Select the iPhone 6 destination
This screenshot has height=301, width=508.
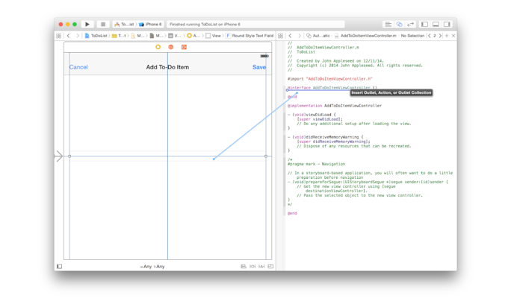pyautogui.click(x=150, y=25)
